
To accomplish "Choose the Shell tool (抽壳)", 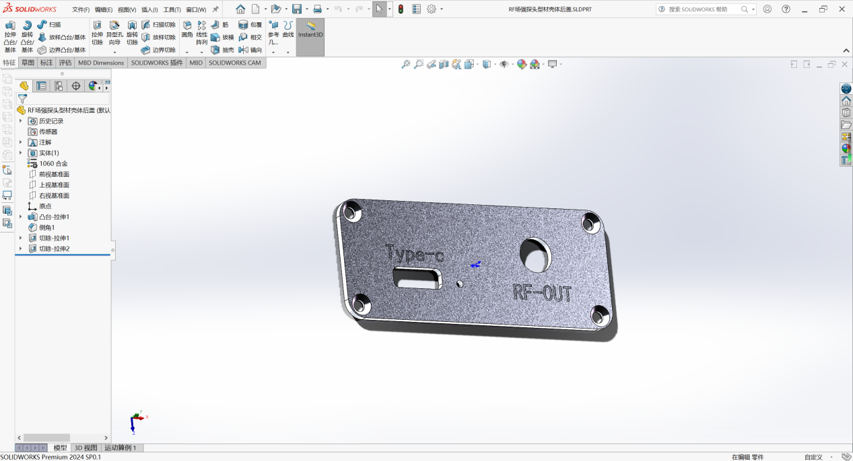I will click(223, 50).
